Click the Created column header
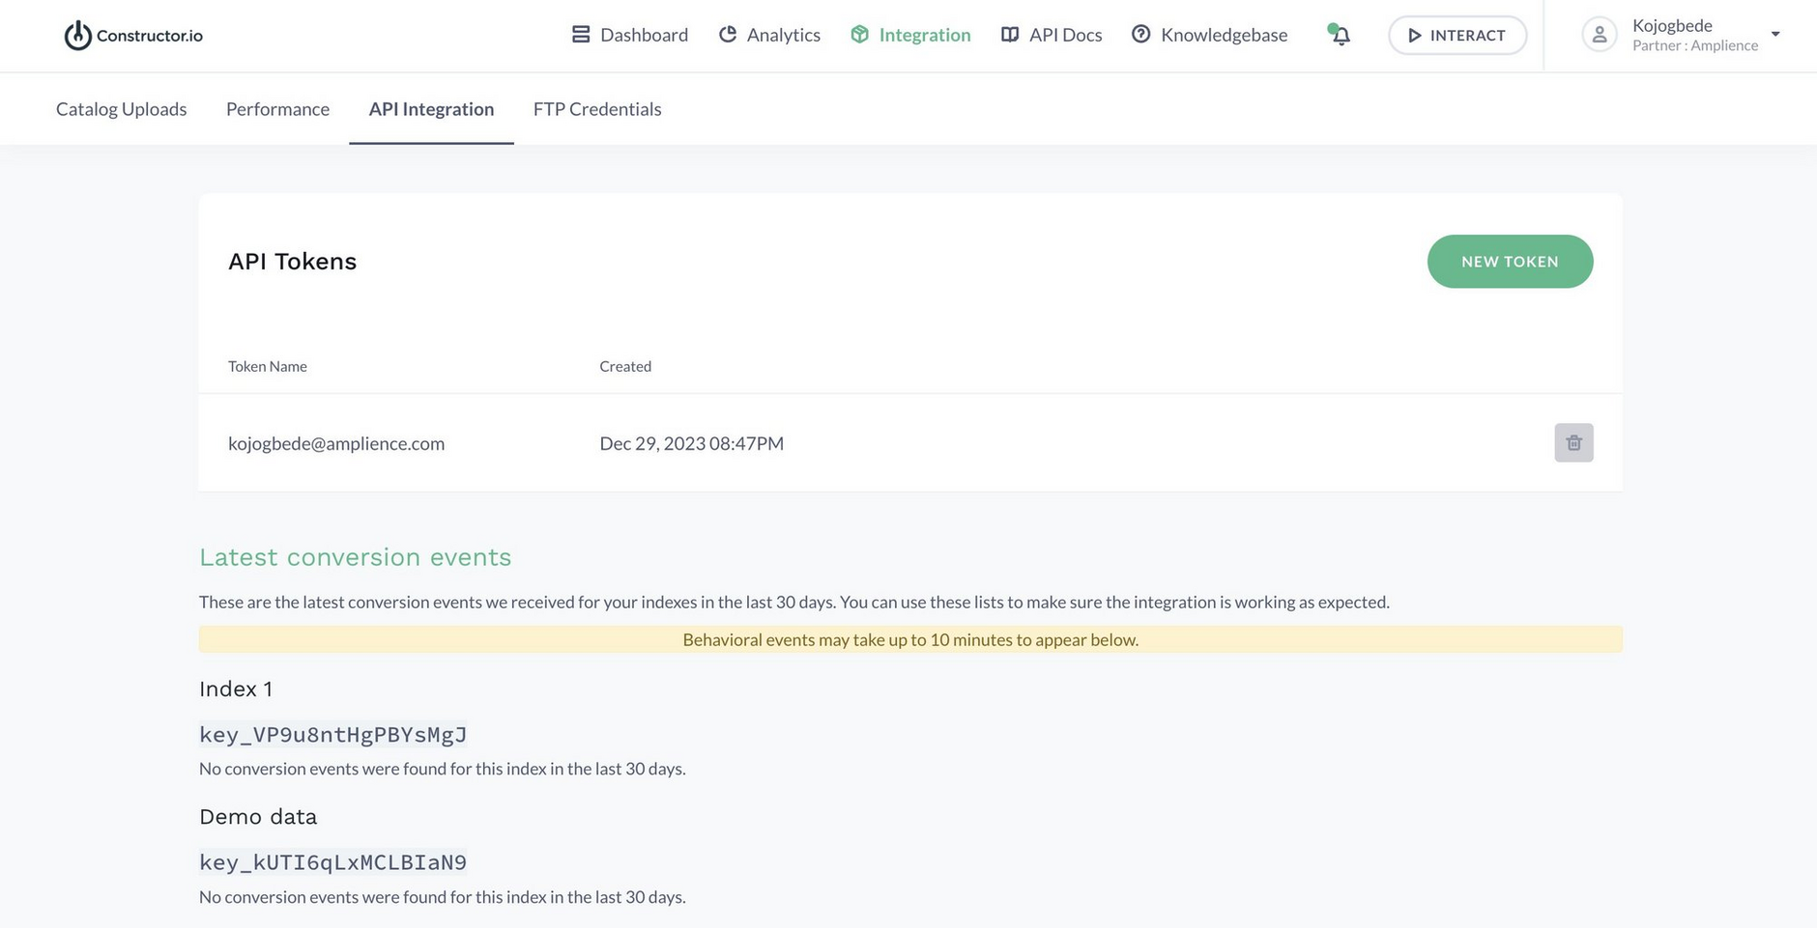This screenshot has height=928, width=1817. tap(625, 366)
